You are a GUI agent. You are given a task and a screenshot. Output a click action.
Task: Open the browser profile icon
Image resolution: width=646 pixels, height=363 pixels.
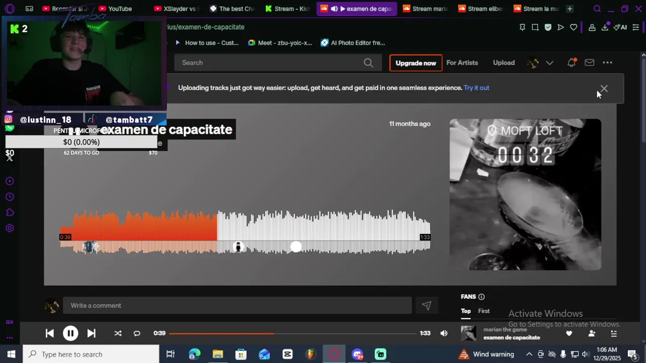(592, 27)
